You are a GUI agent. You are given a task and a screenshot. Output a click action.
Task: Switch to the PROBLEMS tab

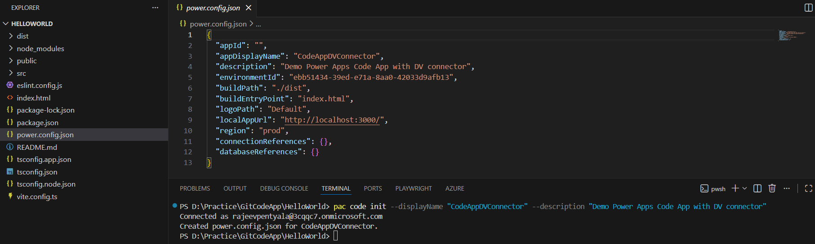[x=195, y=188]
